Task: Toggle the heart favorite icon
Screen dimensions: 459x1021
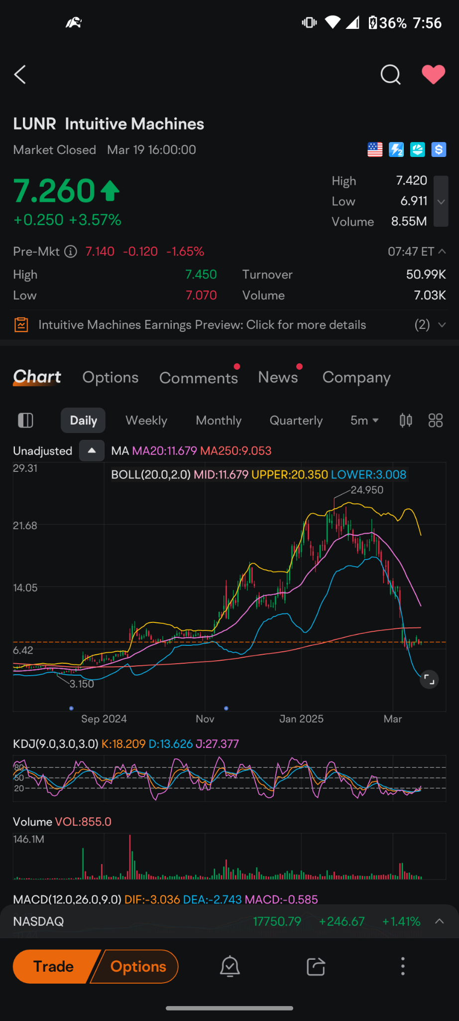Action: pyautogui.click(x=434, y=75)
